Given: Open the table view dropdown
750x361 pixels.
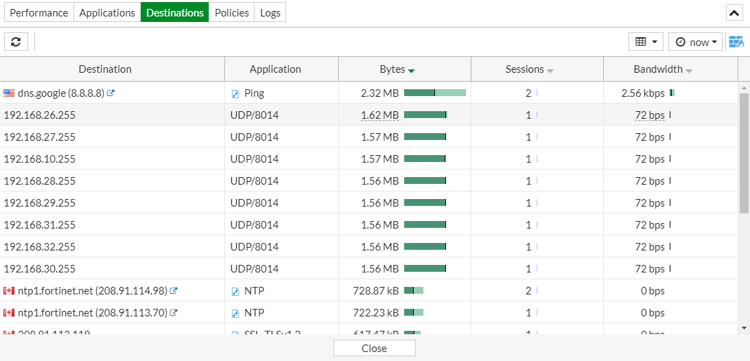Looking at the screenshot, I should (646, 42).
